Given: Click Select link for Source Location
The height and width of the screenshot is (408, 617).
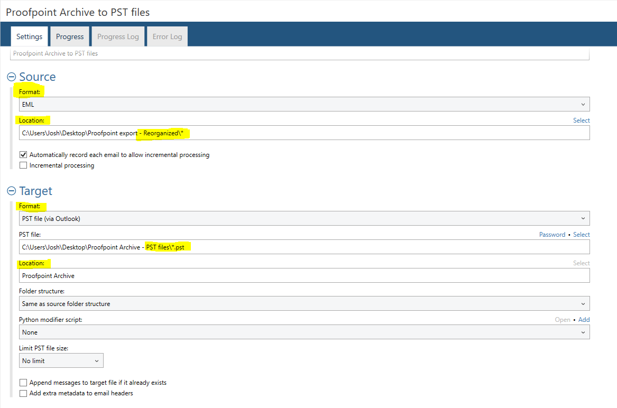Looking at the screenshot, I should click(581, 120).
